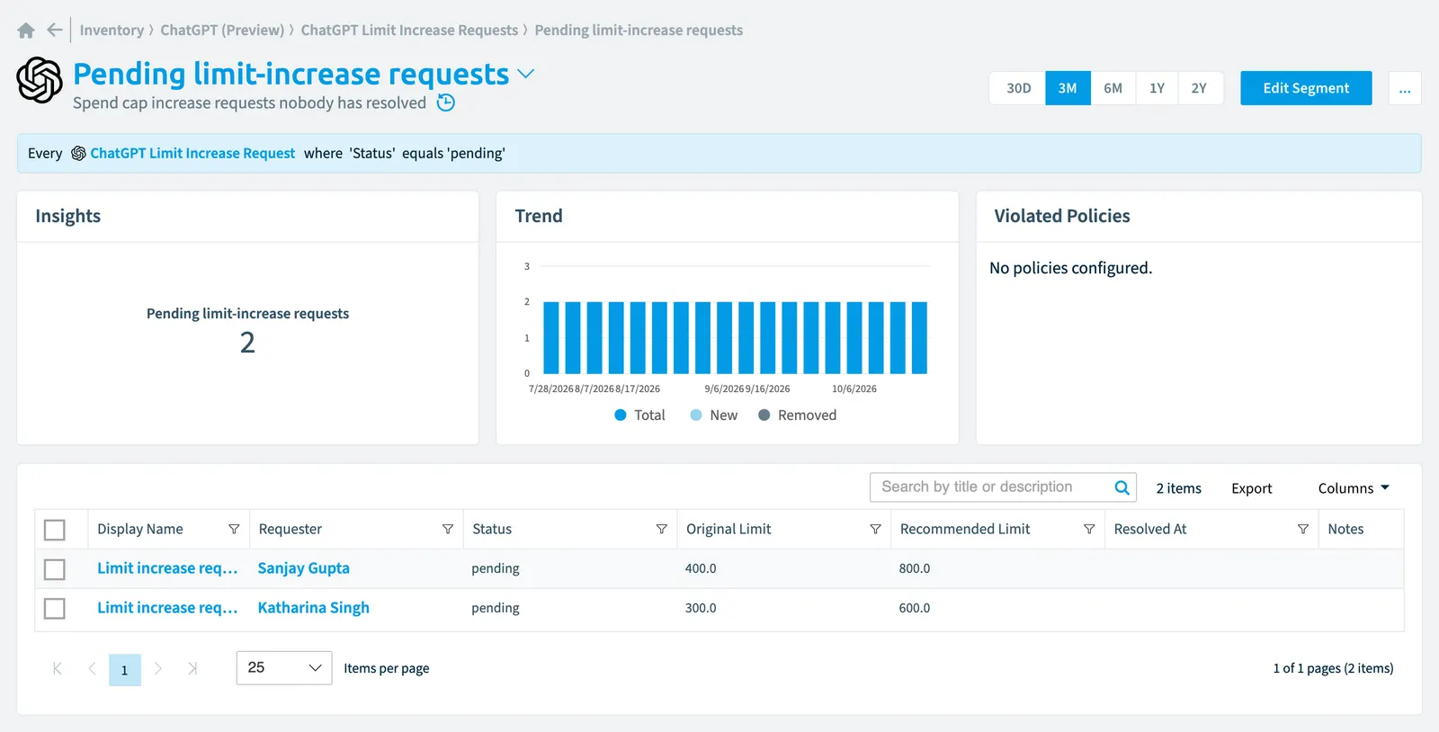Open the more options ellipsis menu
This screenshot has width=1439, height=732.
tap(1405, 88)
